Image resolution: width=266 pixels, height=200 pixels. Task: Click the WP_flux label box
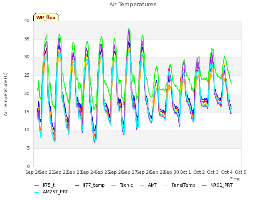click(46, 17)
